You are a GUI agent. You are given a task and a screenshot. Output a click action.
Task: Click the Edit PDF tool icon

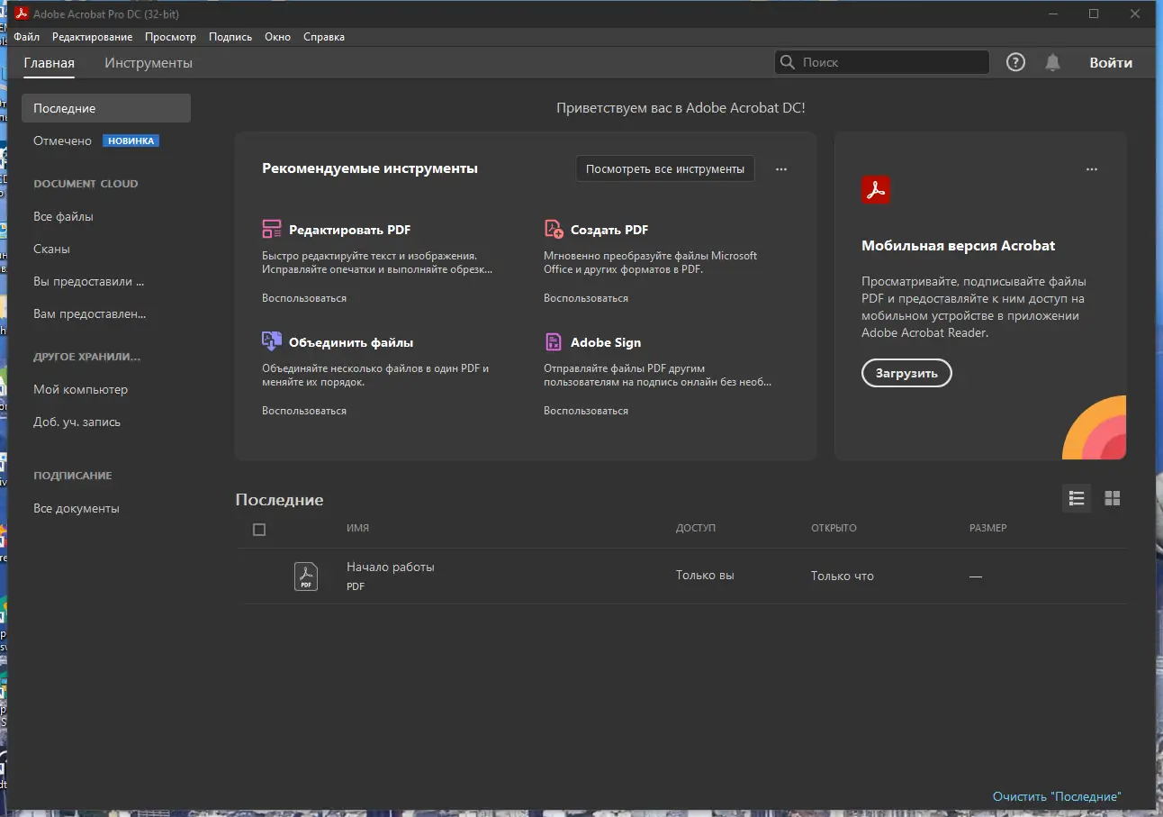(272, 229)
